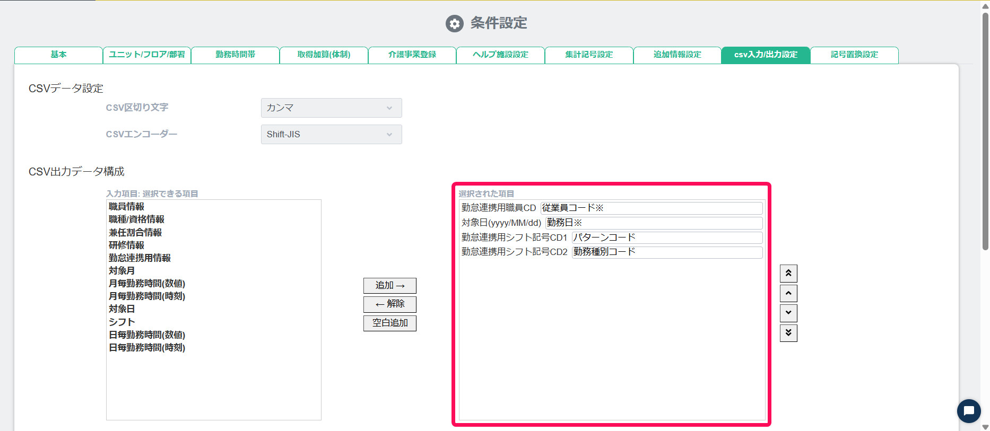
Task: Select 対象日 in the list
Action: pyautogui.click(x=121, y=309)
